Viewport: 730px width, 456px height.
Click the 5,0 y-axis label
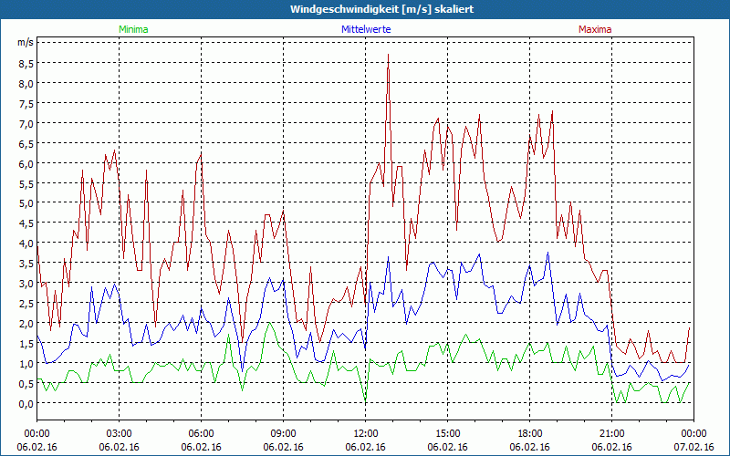(26, 203)
